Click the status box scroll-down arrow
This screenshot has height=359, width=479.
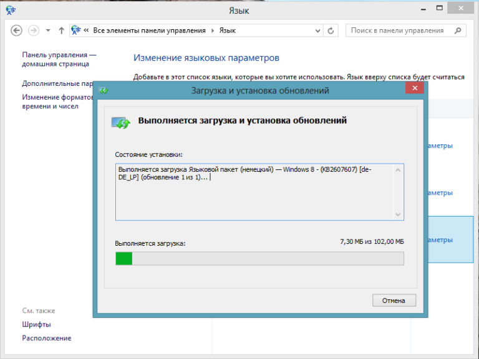point(398,215)
